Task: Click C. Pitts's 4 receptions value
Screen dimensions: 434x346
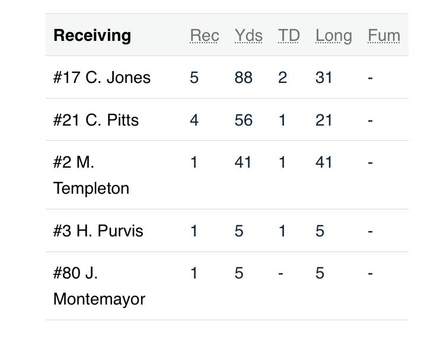Action: pyautogui.click(x=194, y=120)
